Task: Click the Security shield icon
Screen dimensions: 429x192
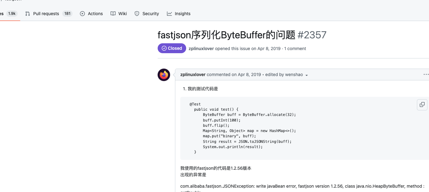Action: [137, 13]
